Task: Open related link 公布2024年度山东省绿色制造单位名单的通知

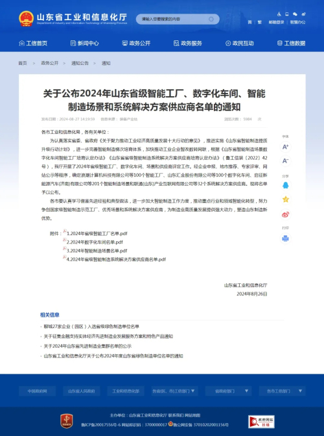Action: 113,356
